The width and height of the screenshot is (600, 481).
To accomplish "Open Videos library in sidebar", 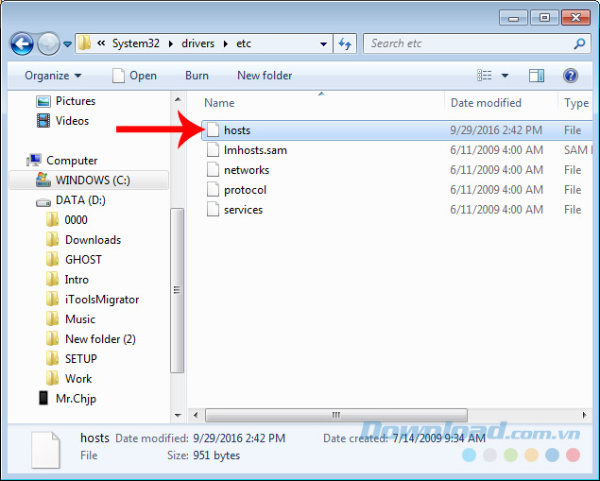I will [62, 121].
